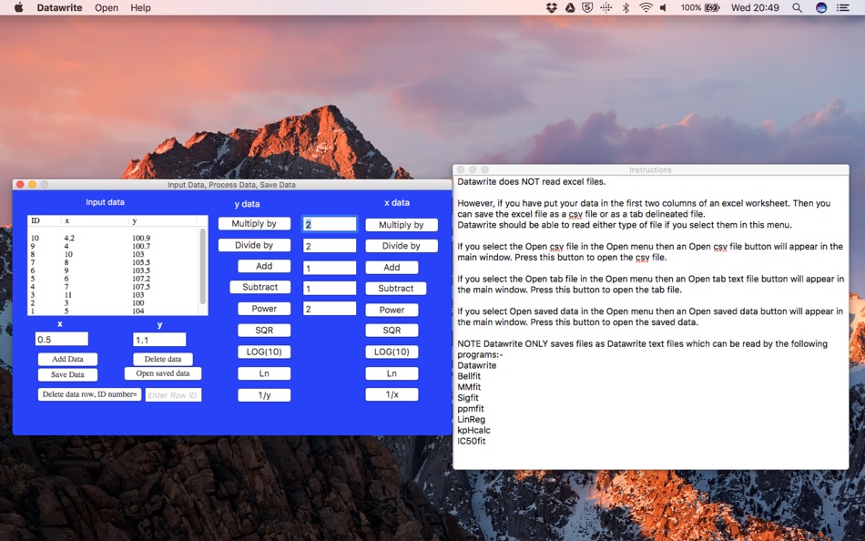Viewport: 865px width, 541px height.
Task: Click x data Power button
Action: (392, 310)
